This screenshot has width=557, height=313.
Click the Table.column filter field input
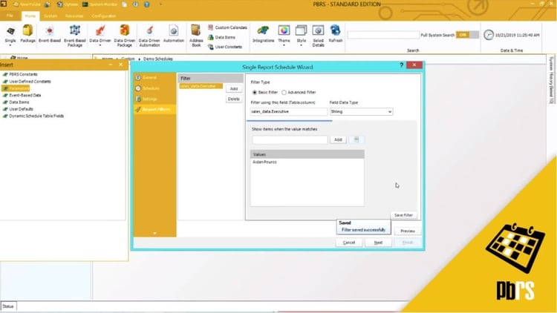click(289, 111)
